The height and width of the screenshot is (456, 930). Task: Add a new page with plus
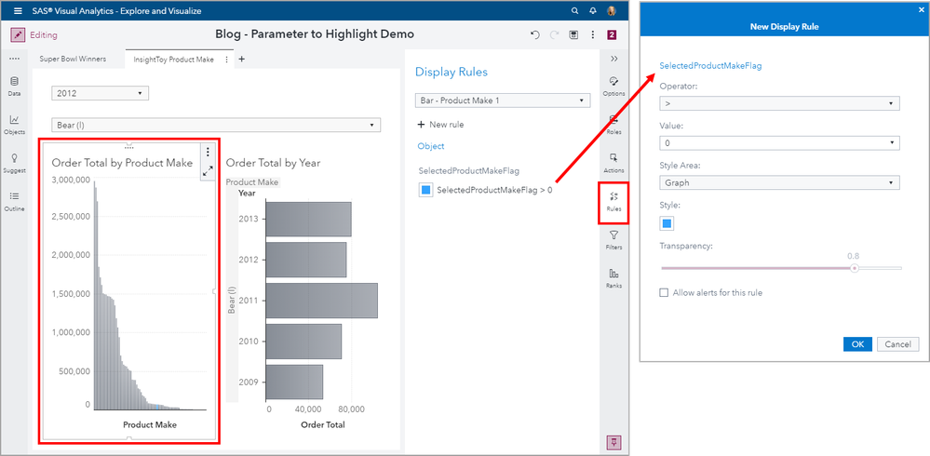(x=241, y=59)
